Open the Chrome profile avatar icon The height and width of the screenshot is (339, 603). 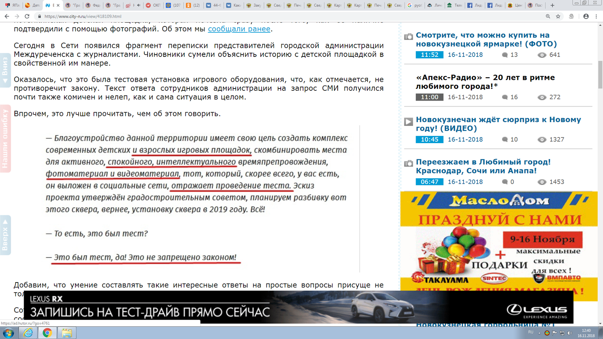point(586,16)
